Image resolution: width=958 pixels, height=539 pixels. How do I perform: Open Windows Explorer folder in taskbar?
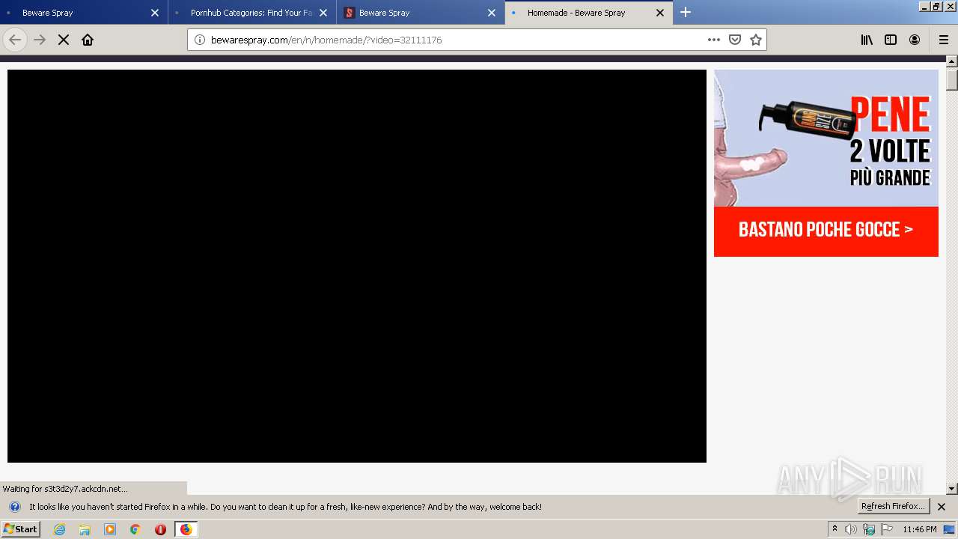(x=85, y=529)
